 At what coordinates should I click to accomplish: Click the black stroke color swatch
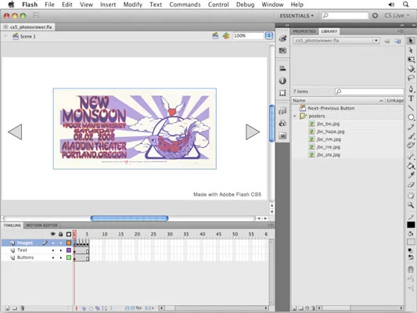click(x=411, y=225)
